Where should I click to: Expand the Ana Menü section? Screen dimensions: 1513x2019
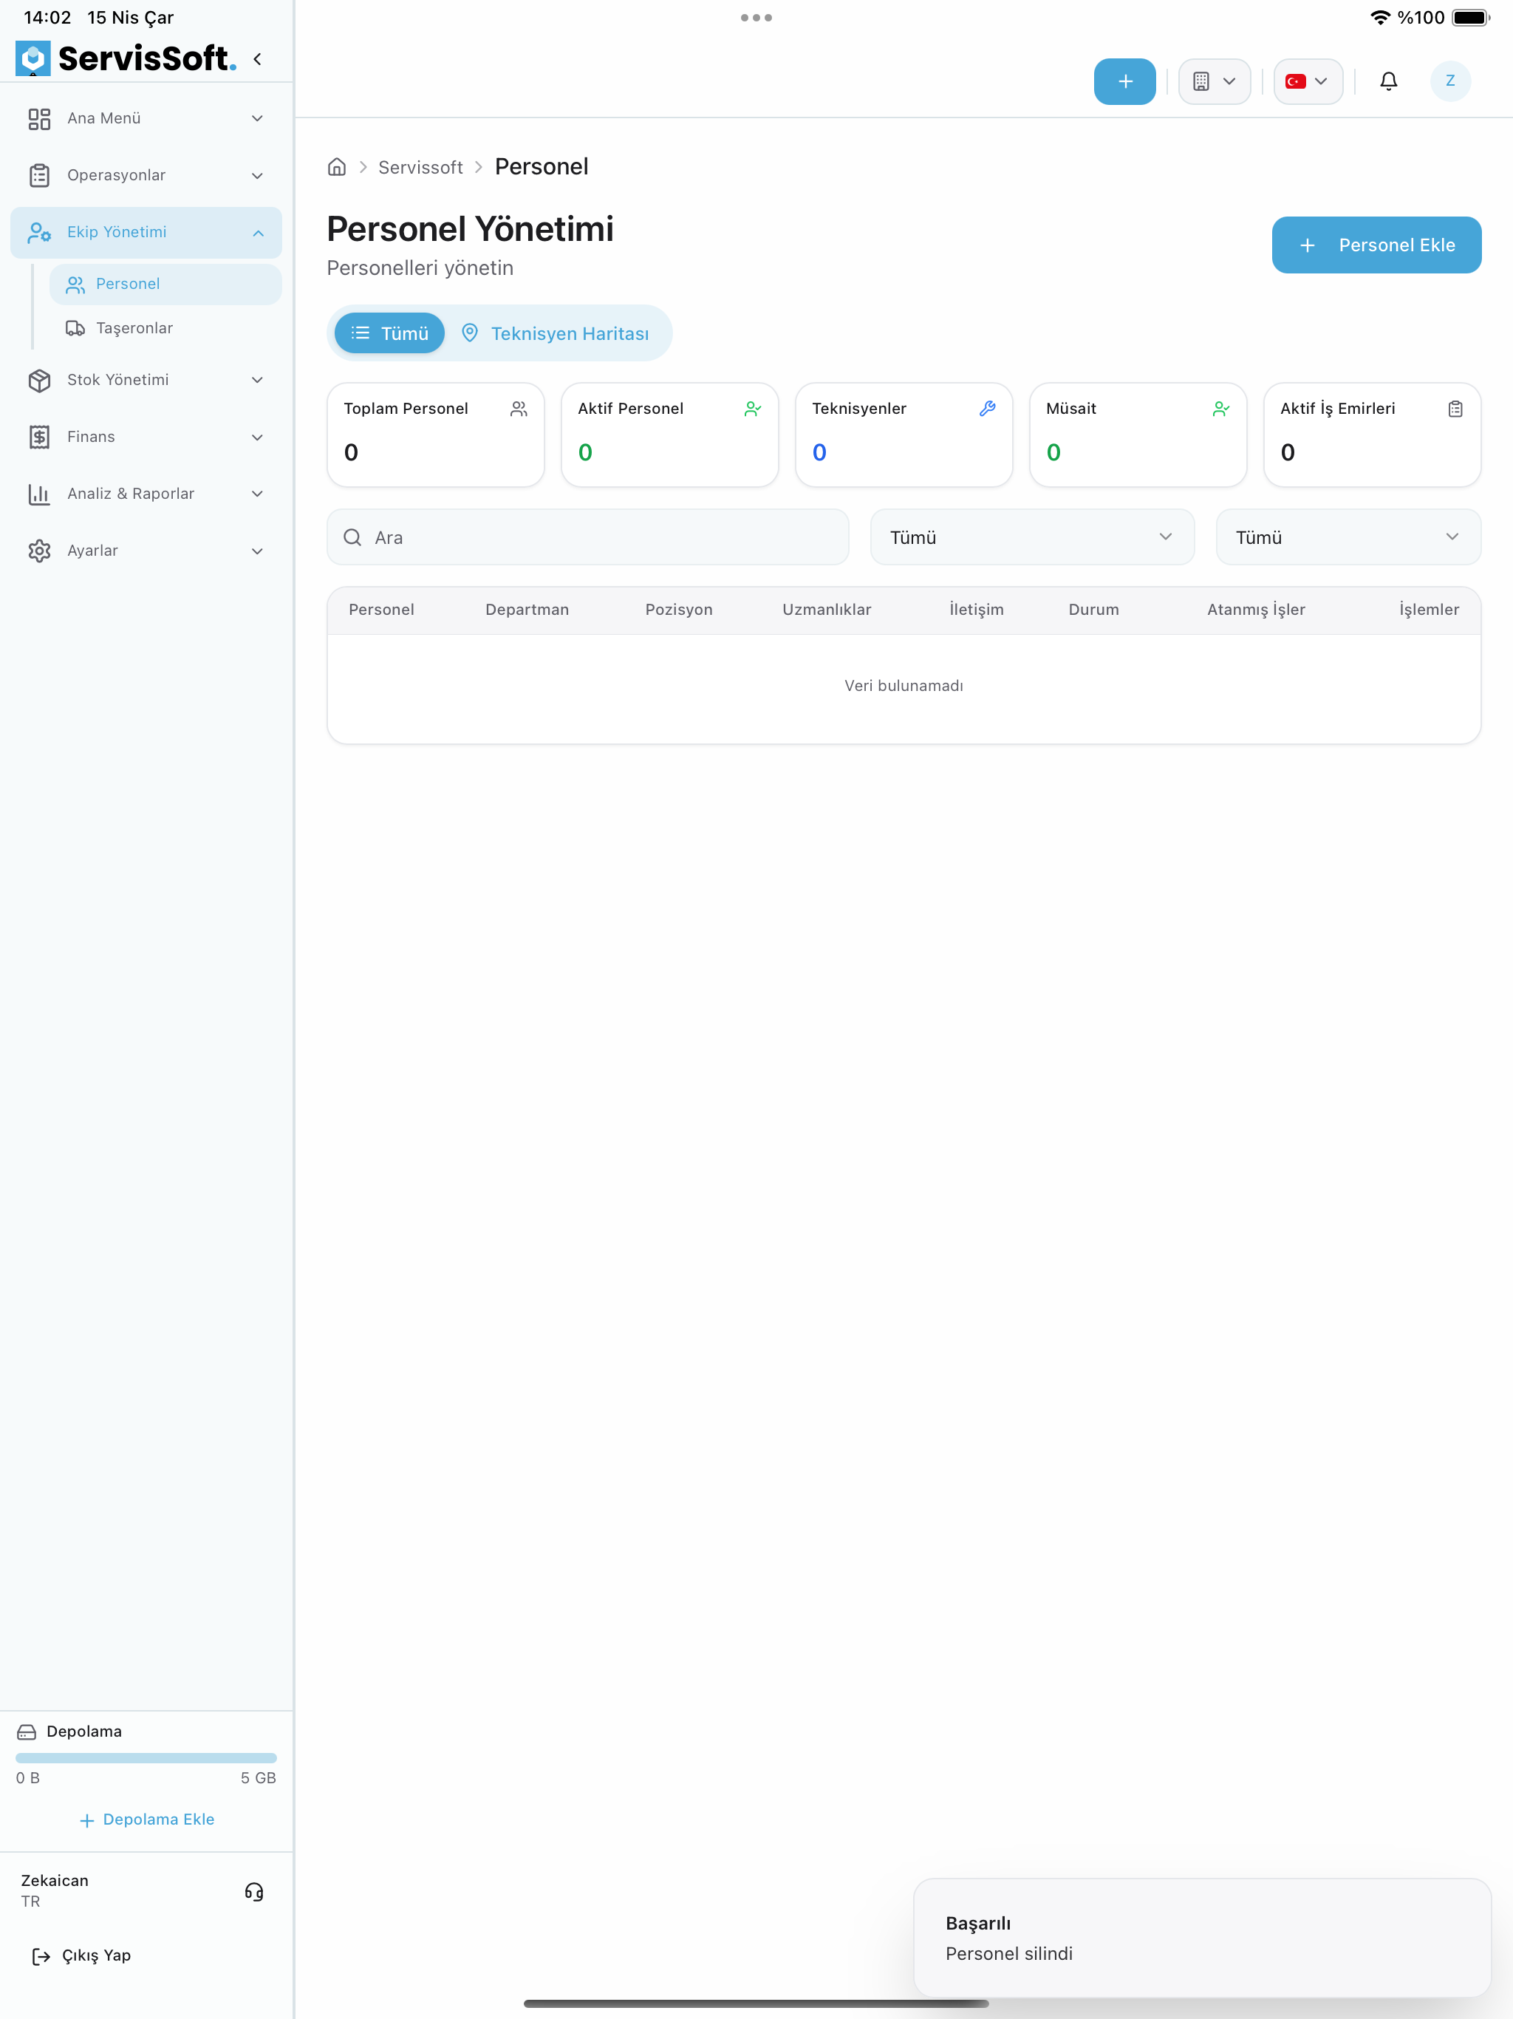point(146,119)
